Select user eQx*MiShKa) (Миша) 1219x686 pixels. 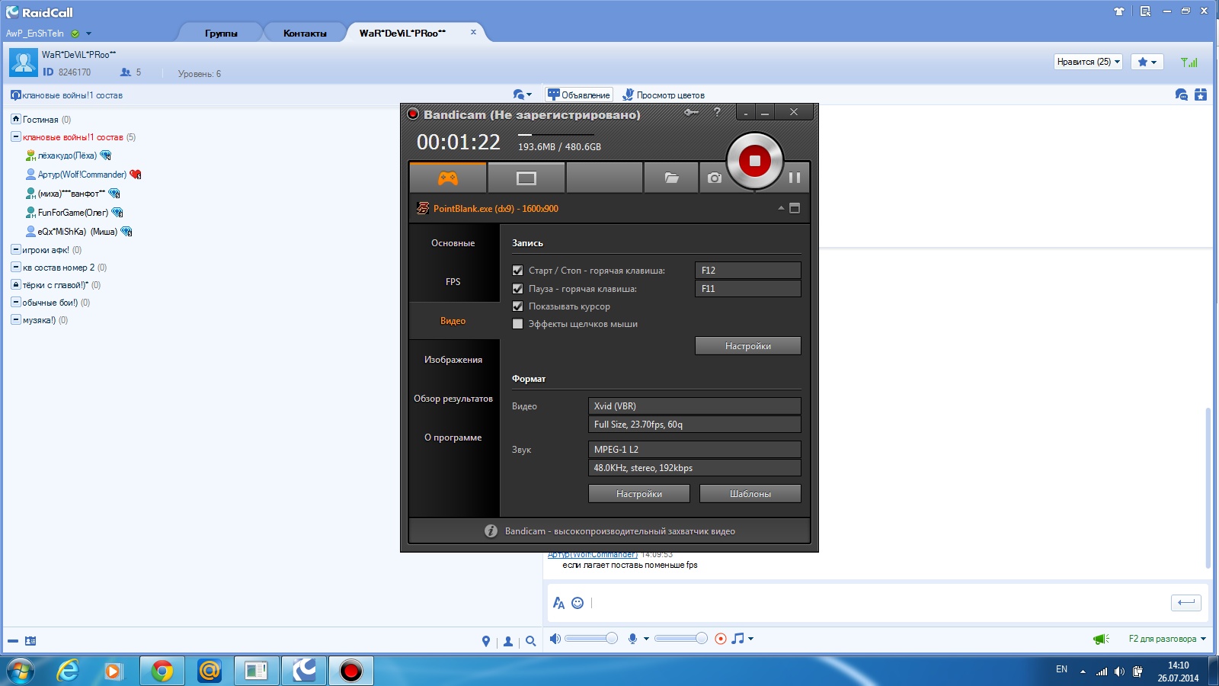(78, 232)
